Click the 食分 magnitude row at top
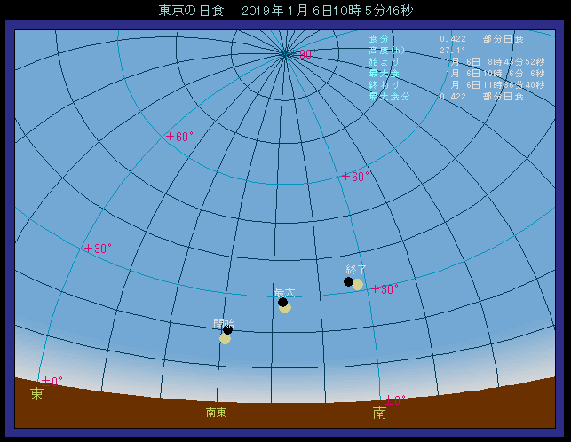The image size is (571, 442). pyautogui.click(x=446, y=39)
